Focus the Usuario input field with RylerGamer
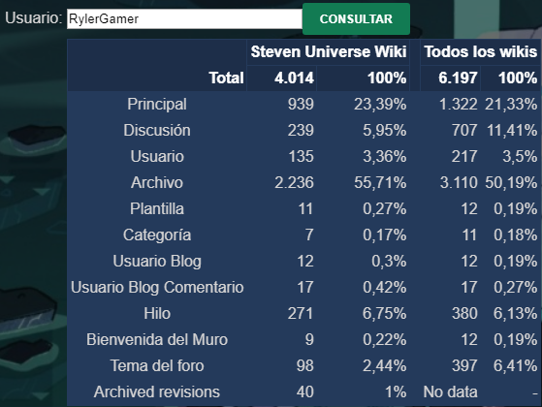Screen dimensions: 542x407 point(184,19)
